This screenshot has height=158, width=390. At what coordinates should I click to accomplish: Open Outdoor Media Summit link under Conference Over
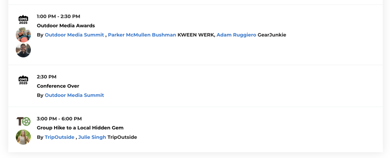click(x=74, y=95)
